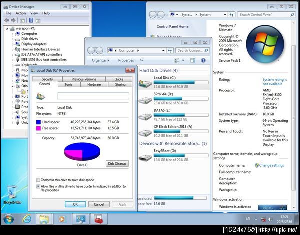The width and height of the screenshot is (300, 235).
Task: Switch to the Hardware tab
Action: 94,84
